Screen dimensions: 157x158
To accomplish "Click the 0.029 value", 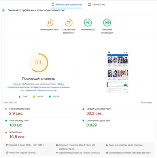I will point(91,125).
